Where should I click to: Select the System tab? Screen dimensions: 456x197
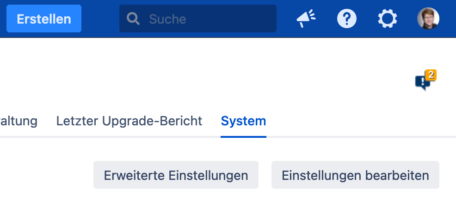[x=243, y=121]
